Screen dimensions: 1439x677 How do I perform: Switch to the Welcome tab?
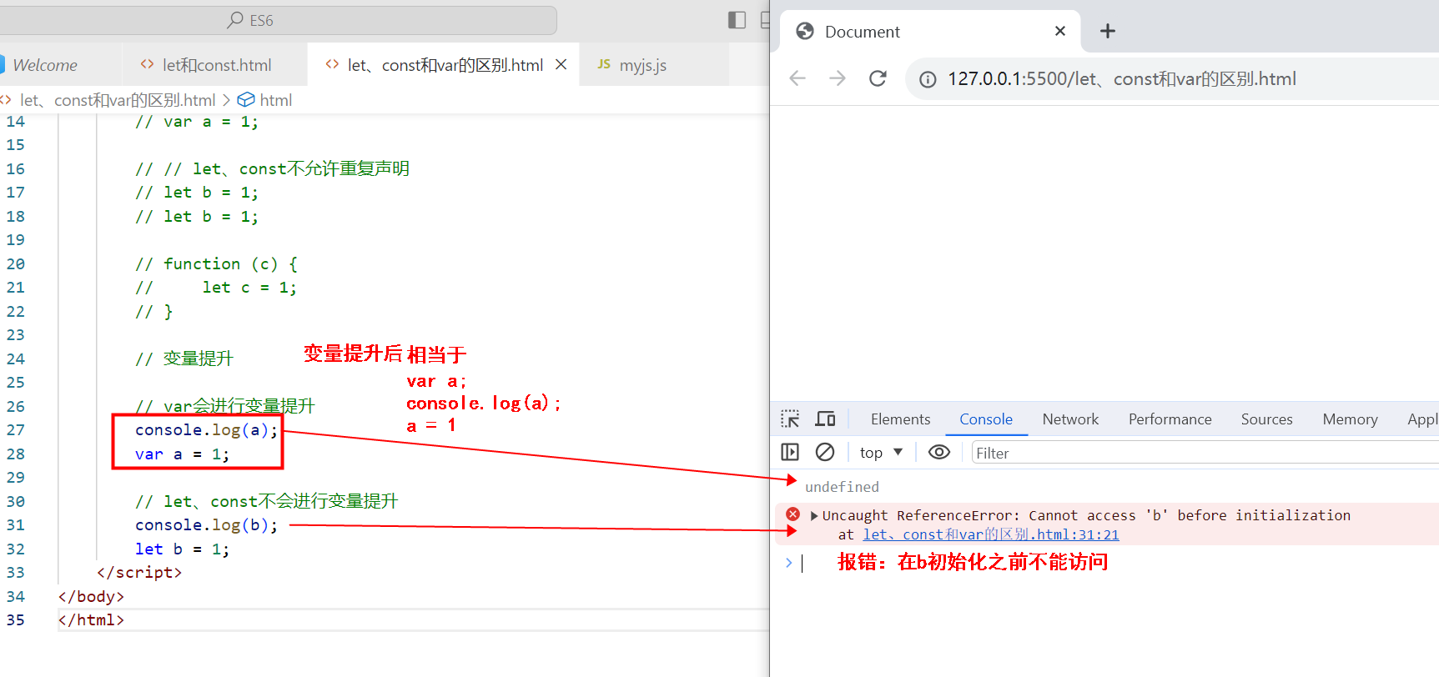coord(45,65)
